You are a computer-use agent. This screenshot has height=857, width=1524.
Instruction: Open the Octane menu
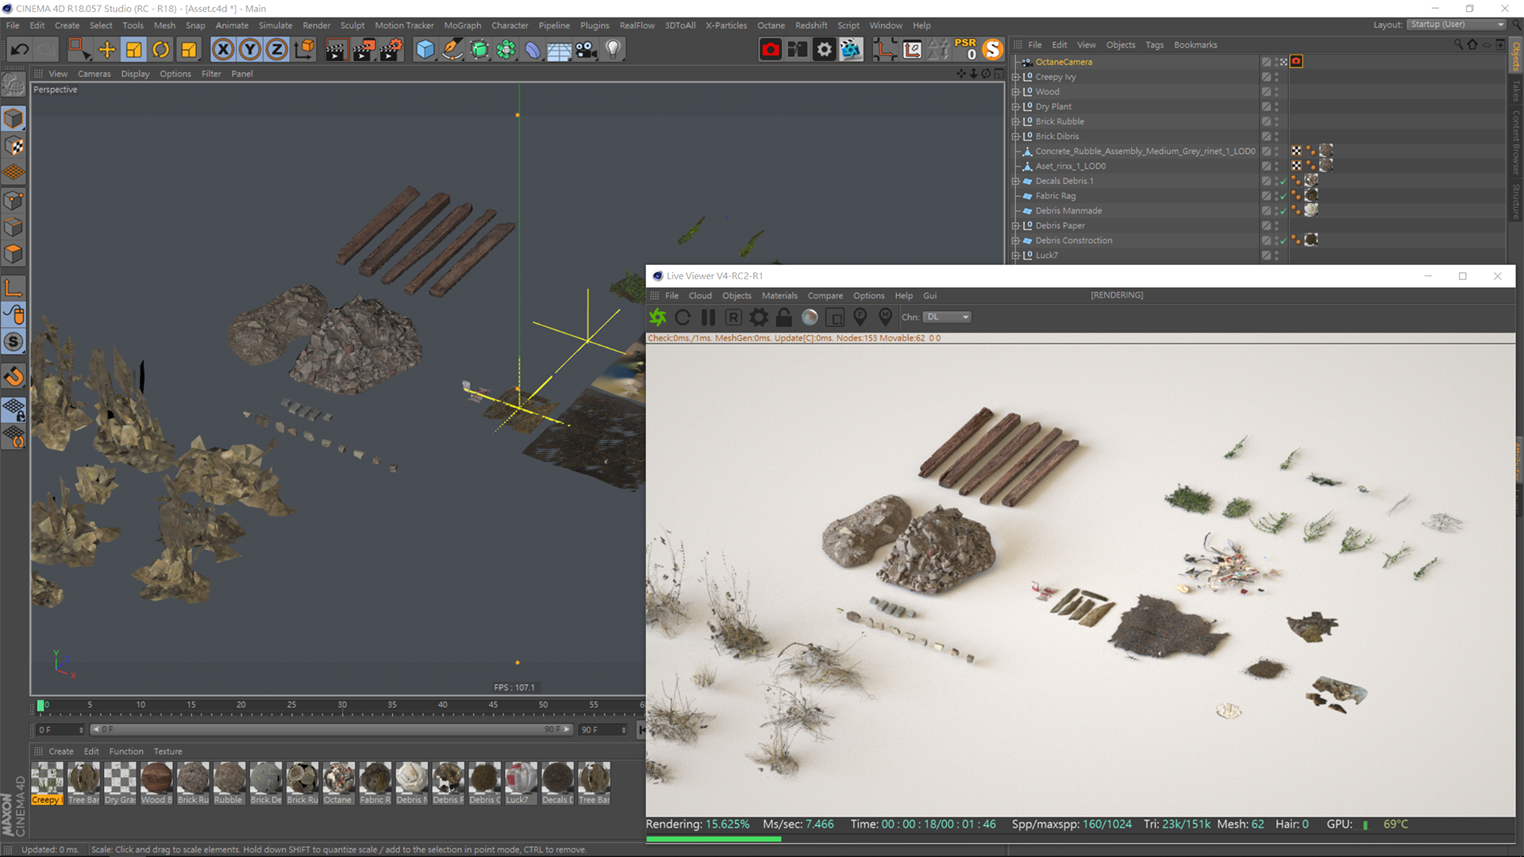click(771, 25)
